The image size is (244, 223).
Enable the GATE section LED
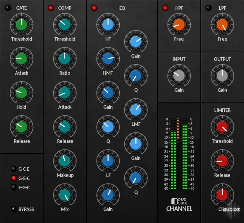8,8
